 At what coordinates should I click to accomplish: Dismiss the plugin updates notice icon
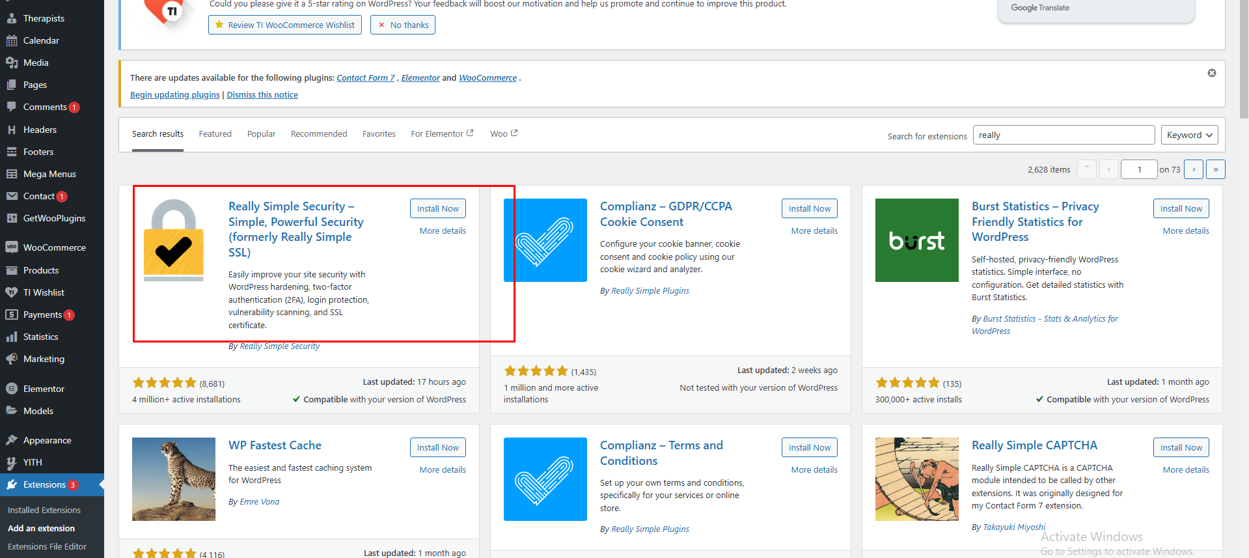1212,73
